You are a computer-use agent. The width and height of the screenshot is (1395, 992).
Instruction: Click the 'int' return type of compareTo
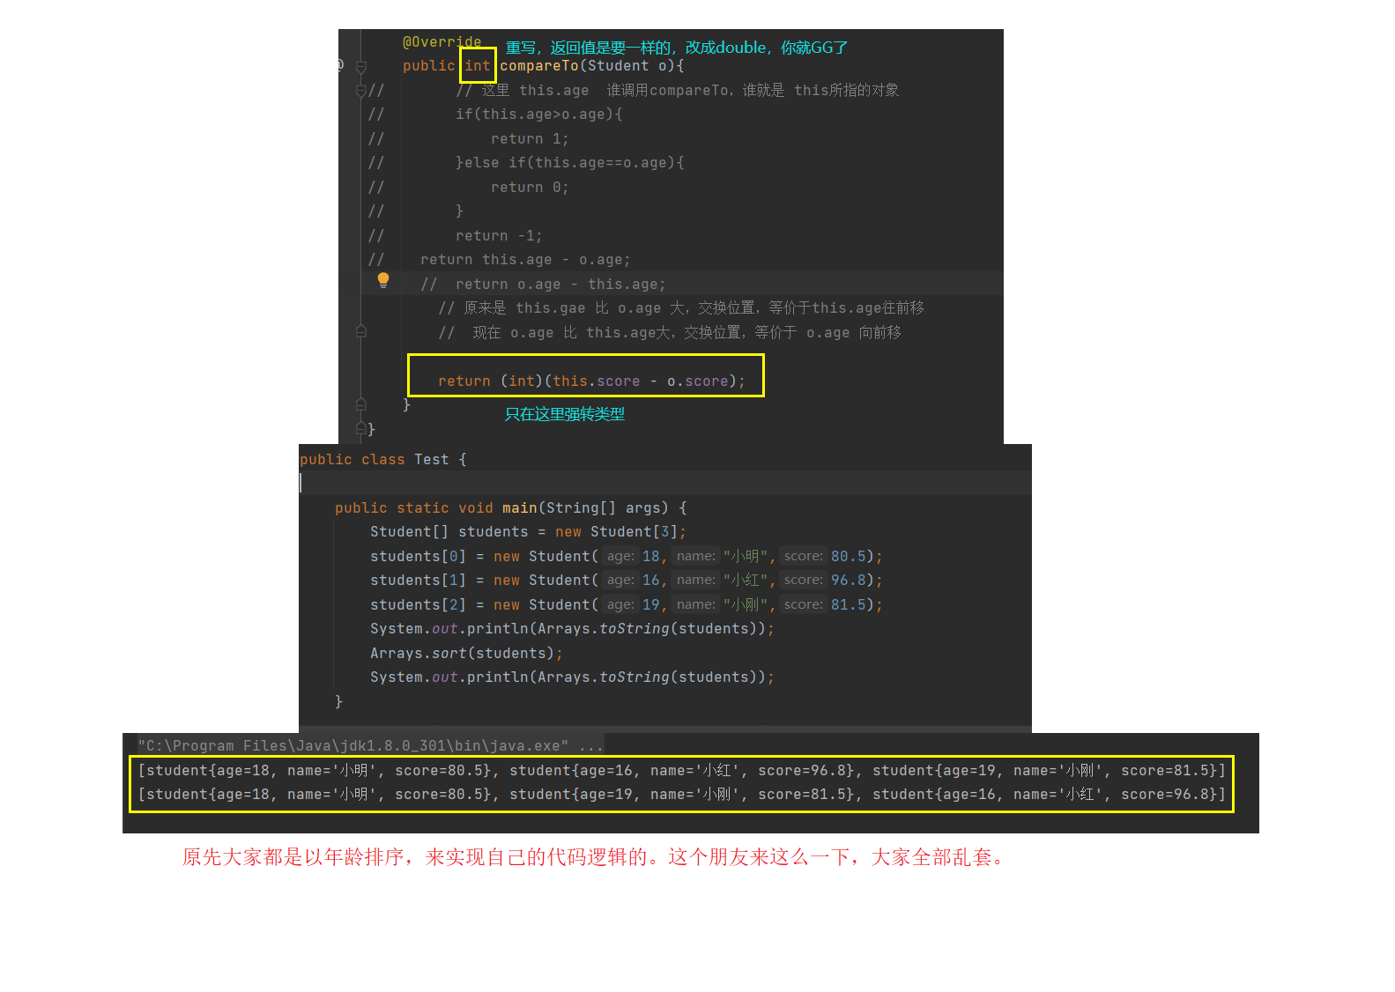[x=478, y=66]
